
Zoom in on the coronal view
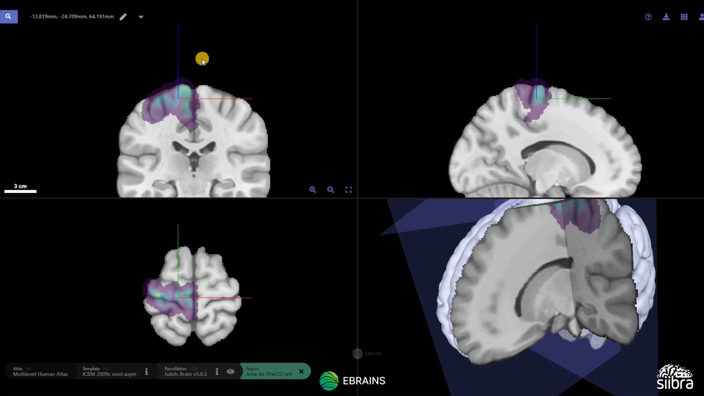coord(313,189)
